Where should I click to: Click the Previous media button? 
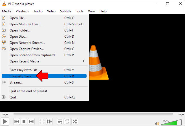[17, 121]
